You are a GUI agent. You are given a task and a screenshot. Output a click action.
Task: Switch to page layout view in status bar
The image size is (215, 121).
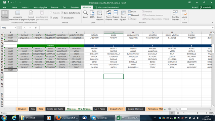click(178, 113)
